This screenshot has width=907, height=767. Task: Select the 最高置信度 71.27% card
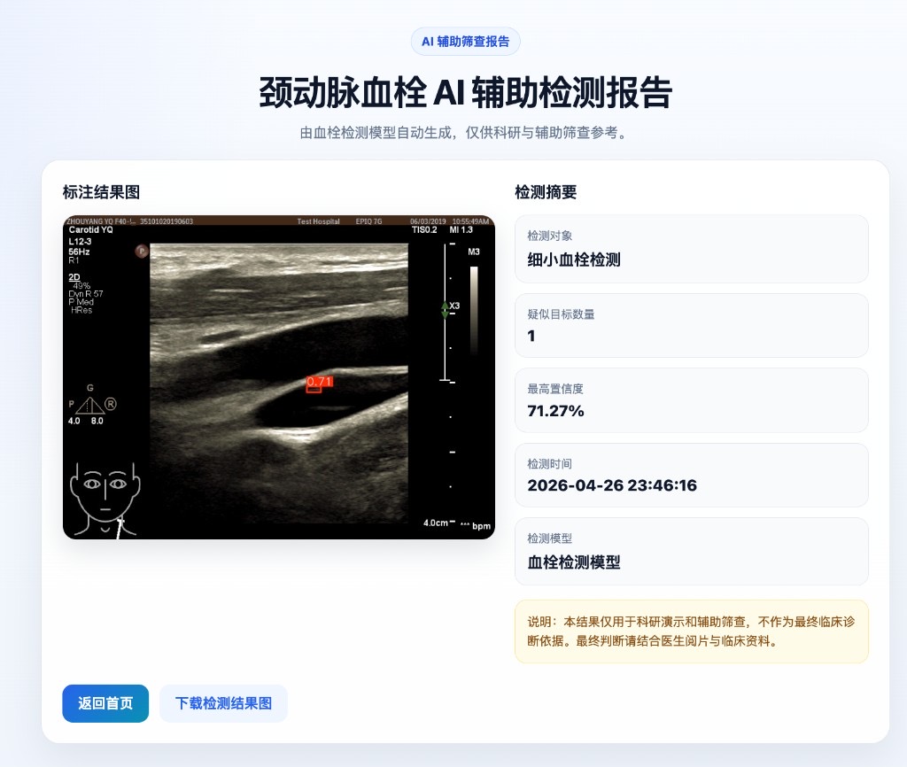coord(691,400)
